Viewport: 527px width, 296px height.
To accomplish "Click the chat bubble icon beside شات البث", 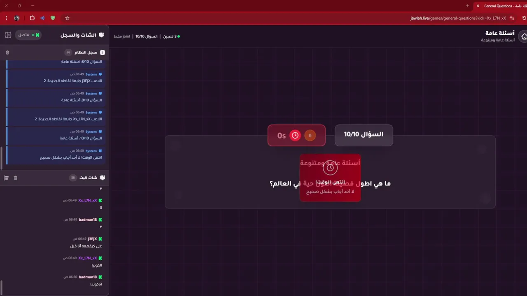I will tap(103, 178).
